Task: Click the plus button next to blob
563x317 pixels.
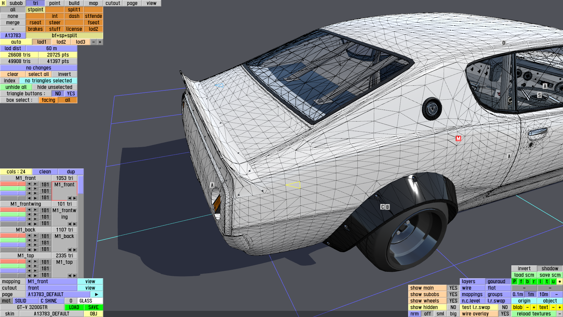Action: 534,307
